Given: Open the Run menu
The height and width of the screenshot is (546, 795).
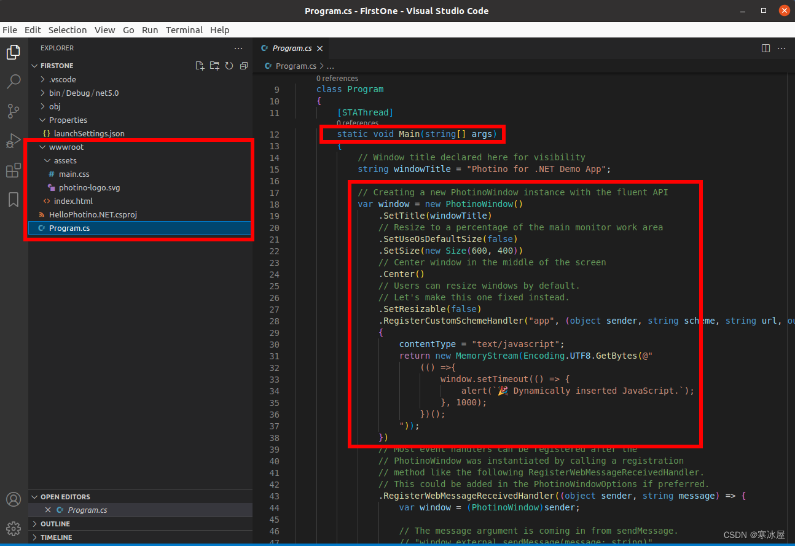Looking at the screenshot, I should [x=150, y=29].
